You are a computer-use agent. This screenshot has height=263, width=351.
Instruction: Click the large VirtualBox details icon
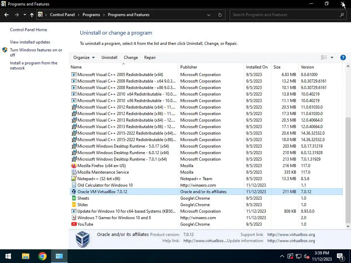tap(83, 239)
